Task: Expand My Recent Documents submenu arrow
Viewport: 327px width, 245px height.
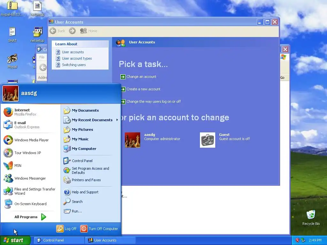Action: 117,120
